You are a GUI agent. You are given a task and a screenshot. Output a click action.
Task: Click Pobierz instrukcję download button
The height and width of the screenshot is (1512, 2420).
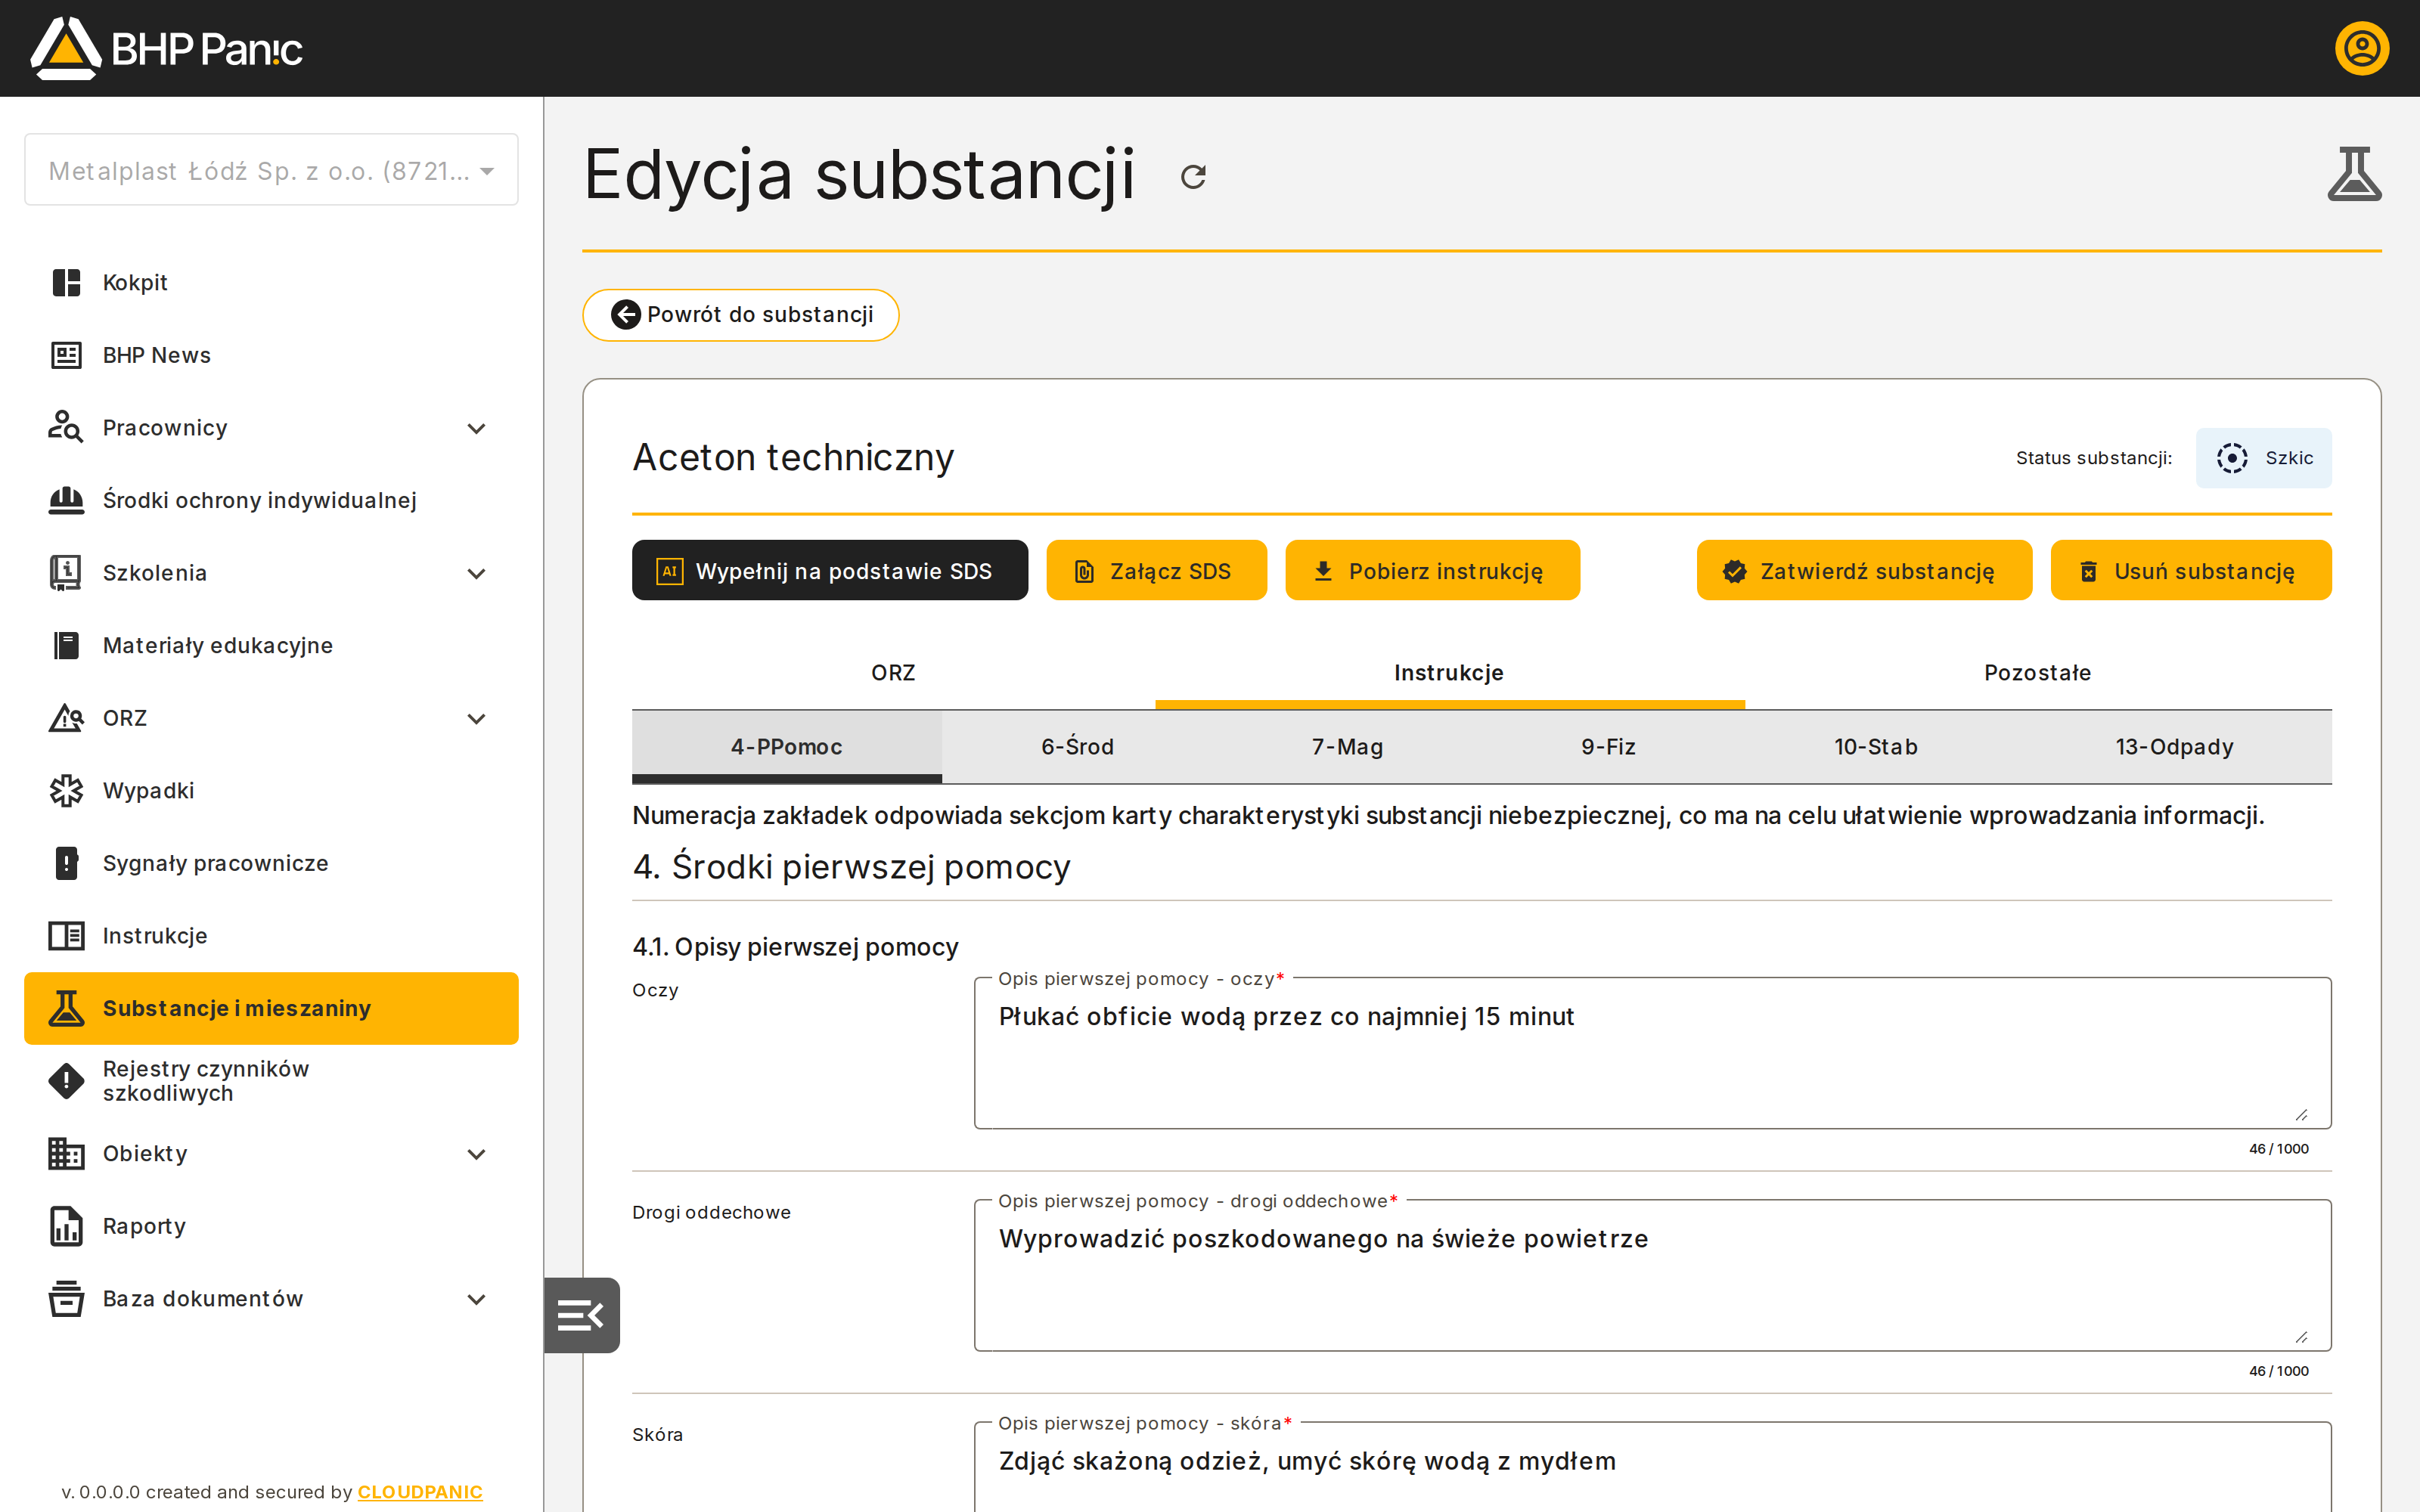[1432, 570]
